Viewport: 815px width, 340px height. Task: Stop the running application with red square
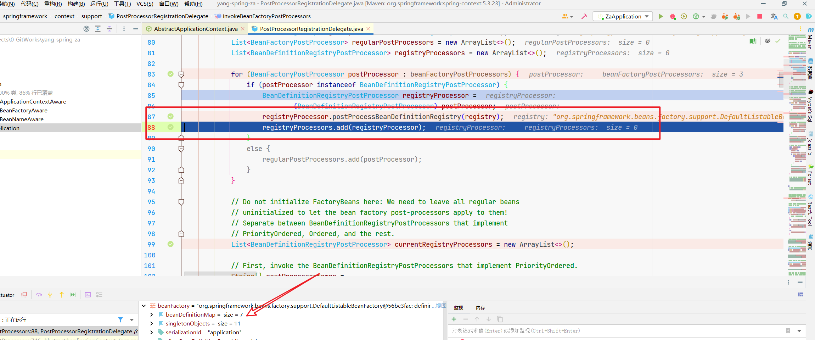pyautogui.click(x=760, y=16)
